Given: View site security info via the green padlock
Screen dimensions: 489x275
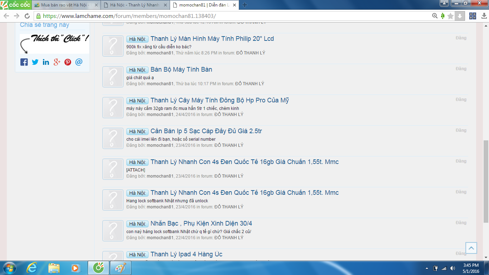Looking at the screenshot, I should point(38,16).
